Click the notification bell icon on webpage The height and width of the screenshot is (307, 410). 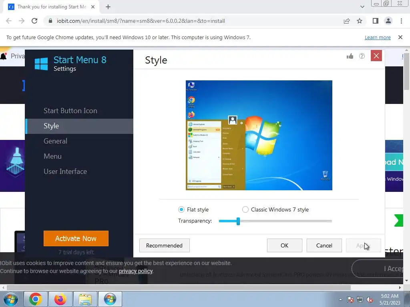click(3, 56)
